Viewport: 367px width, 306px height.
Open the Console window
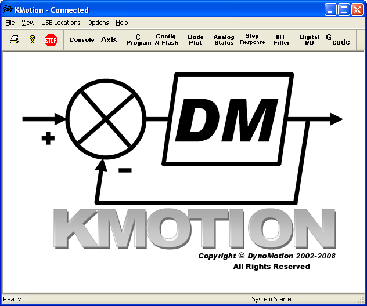(x=81, y=40)
